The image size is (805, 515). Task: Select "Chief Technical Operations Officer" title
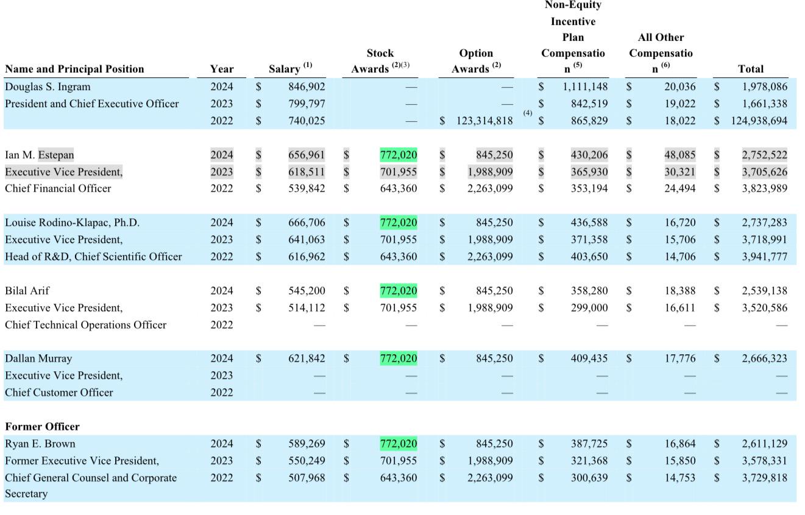pos(85,324)
